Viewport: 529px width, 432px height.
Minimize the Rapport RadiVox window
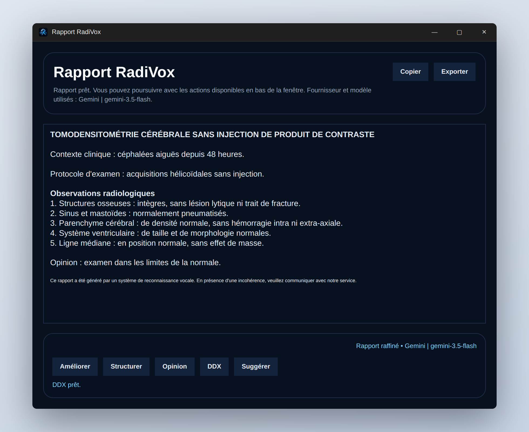tap(435, 32)
